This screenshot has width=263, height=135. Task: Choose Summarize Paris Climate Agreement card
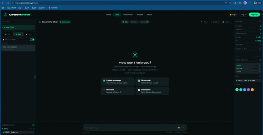[152, 91]
